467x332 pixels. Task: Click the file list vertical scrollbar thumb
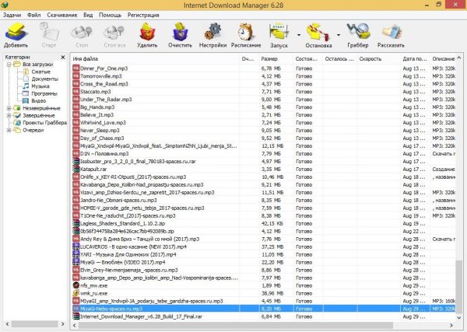tap(459, 287)
